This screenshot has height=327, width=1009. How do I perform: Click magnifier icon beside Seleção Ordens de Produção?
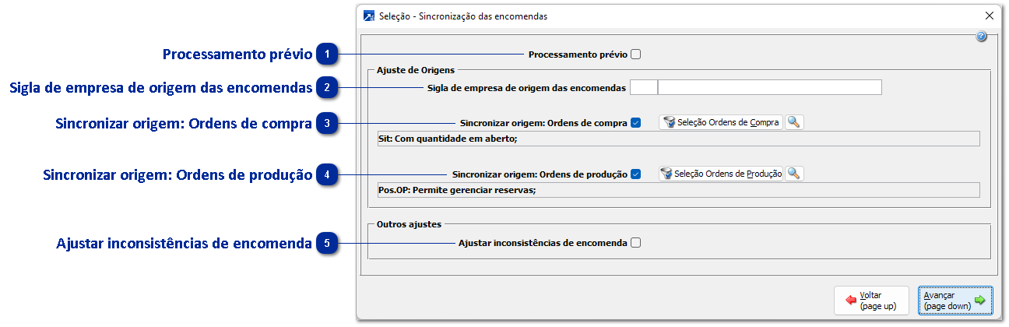(794, 174)
